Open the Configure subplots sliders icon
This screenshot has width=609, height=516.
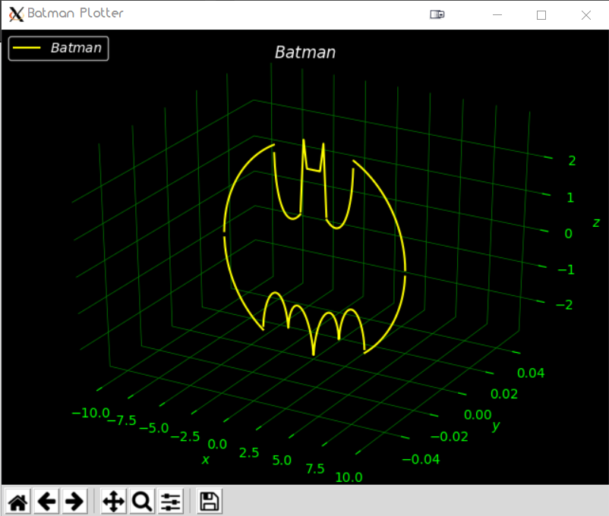[x=171, y=502]
